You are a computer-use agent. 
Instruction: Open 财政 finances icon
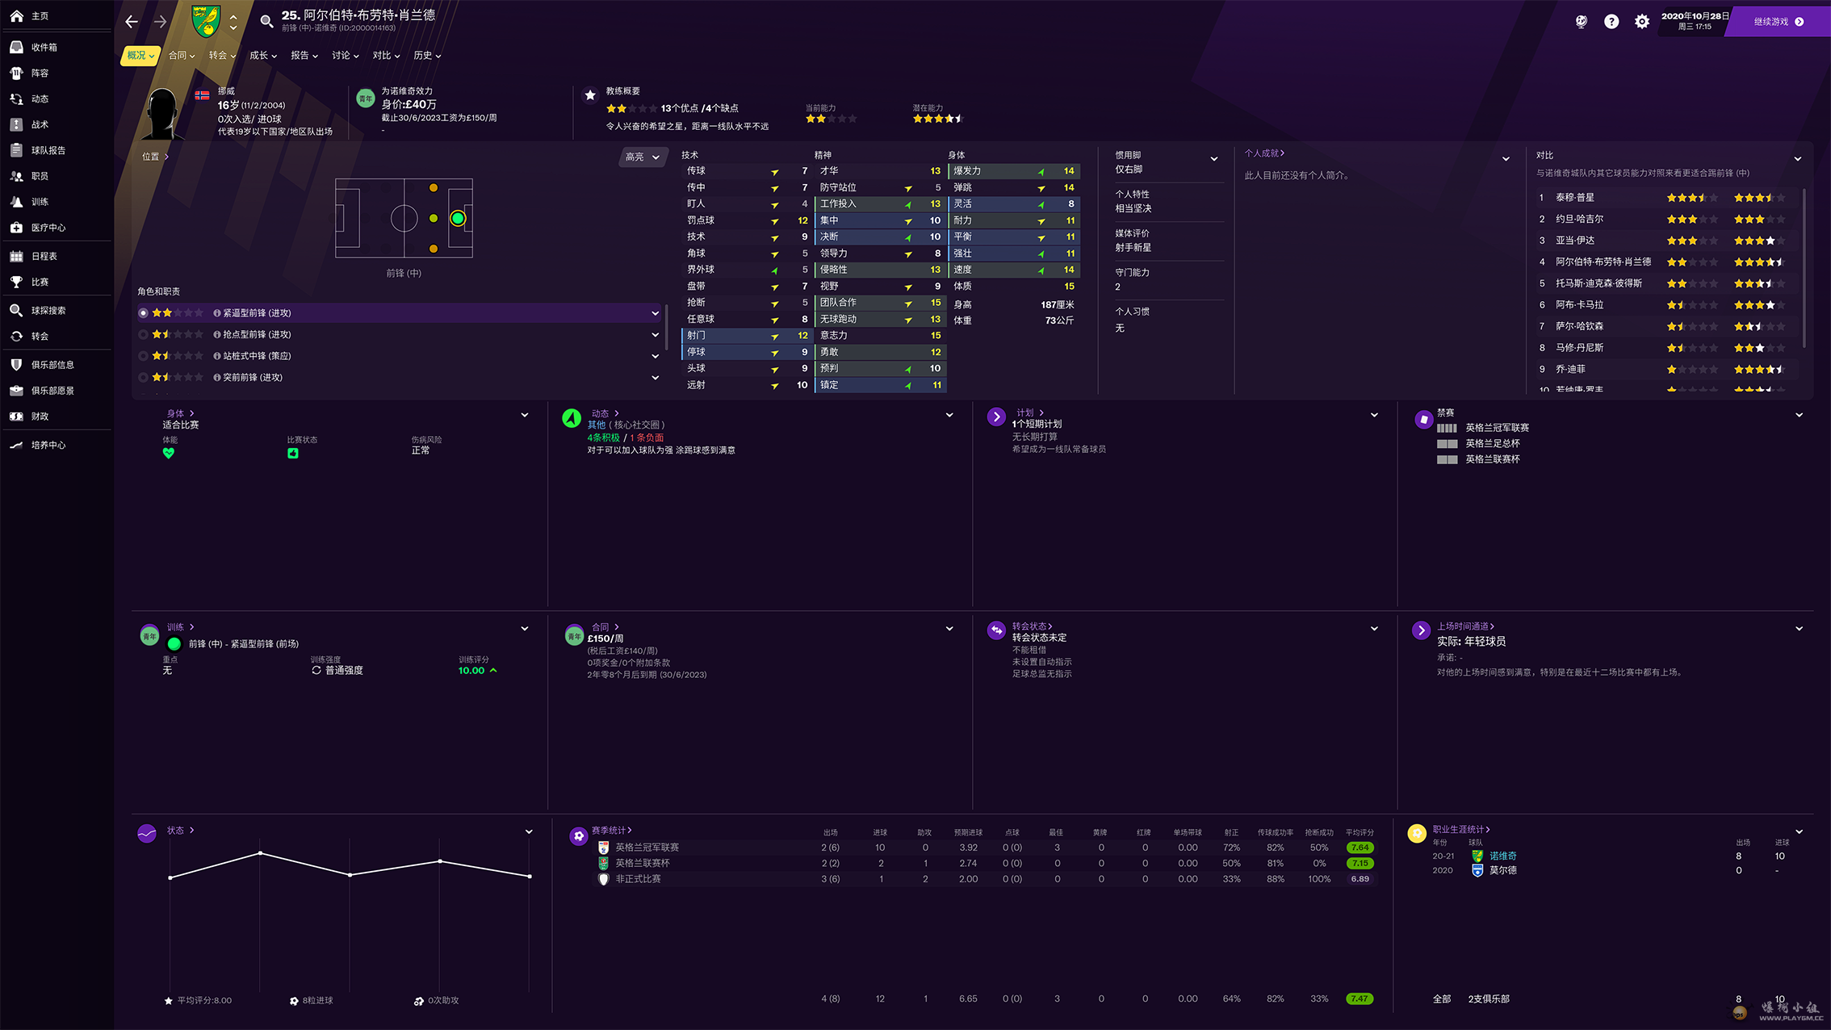(x=16, y=417)
